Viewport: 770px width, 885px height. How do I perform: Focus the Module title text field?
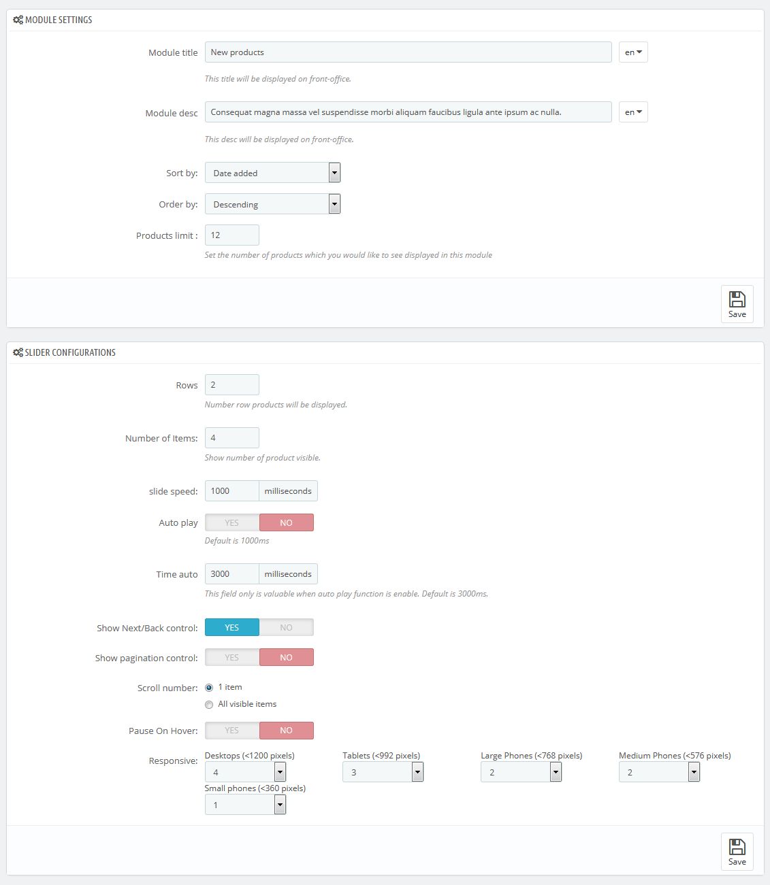(x=408, y=52)
